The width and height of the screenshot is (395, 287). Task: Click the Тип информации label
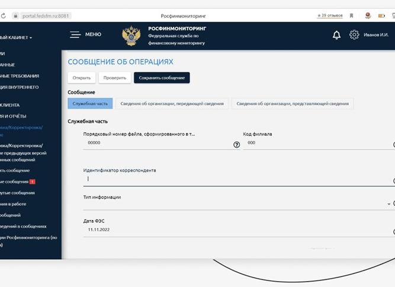[x=102, y=197]
